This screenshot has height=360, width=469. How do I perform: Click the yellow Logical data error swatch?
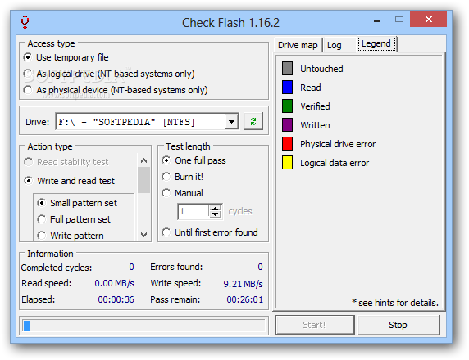pos(288,162)
